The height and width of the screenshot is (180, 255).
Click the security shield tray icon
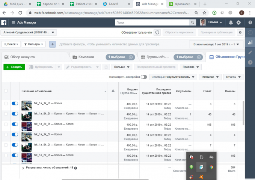point(192,157)
